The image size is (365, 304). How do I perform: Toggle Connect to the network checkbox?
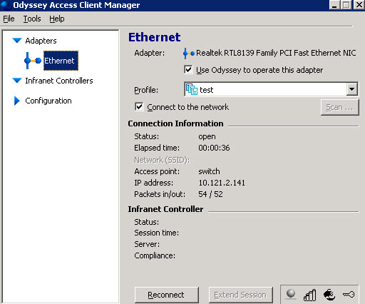[x=139, y=107]
